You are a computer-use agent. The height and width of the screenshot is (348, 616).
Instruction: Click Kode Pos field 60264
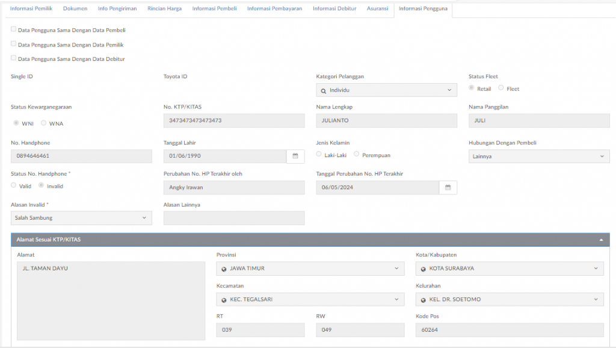coord(510,330)
